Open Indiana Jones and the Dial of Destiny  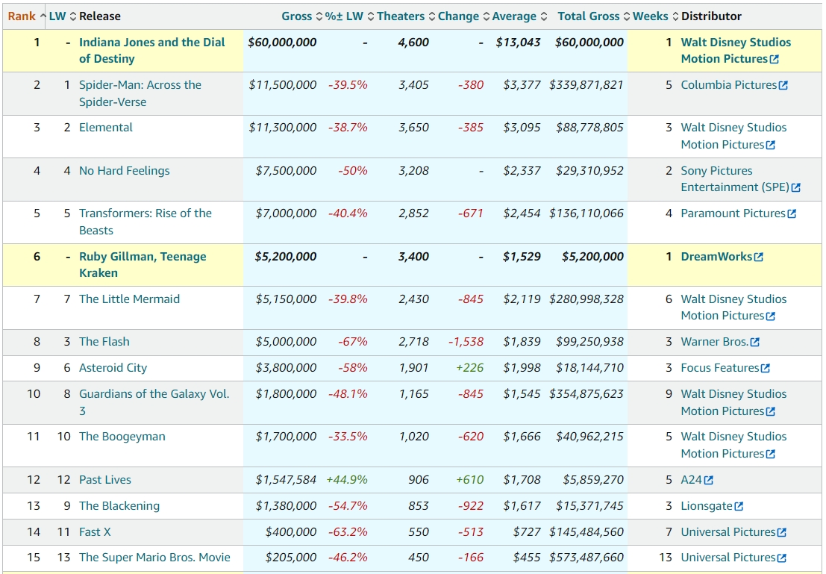[151, 51]
